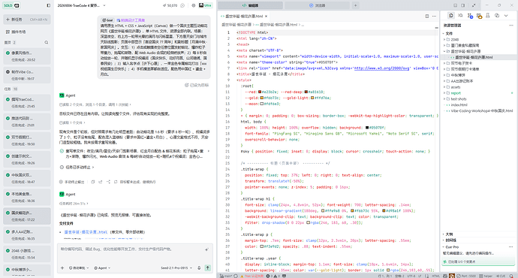The height and width of the screenshot is (278, 518).
Task: Open chat history clock icon
Action: [182, 5]
